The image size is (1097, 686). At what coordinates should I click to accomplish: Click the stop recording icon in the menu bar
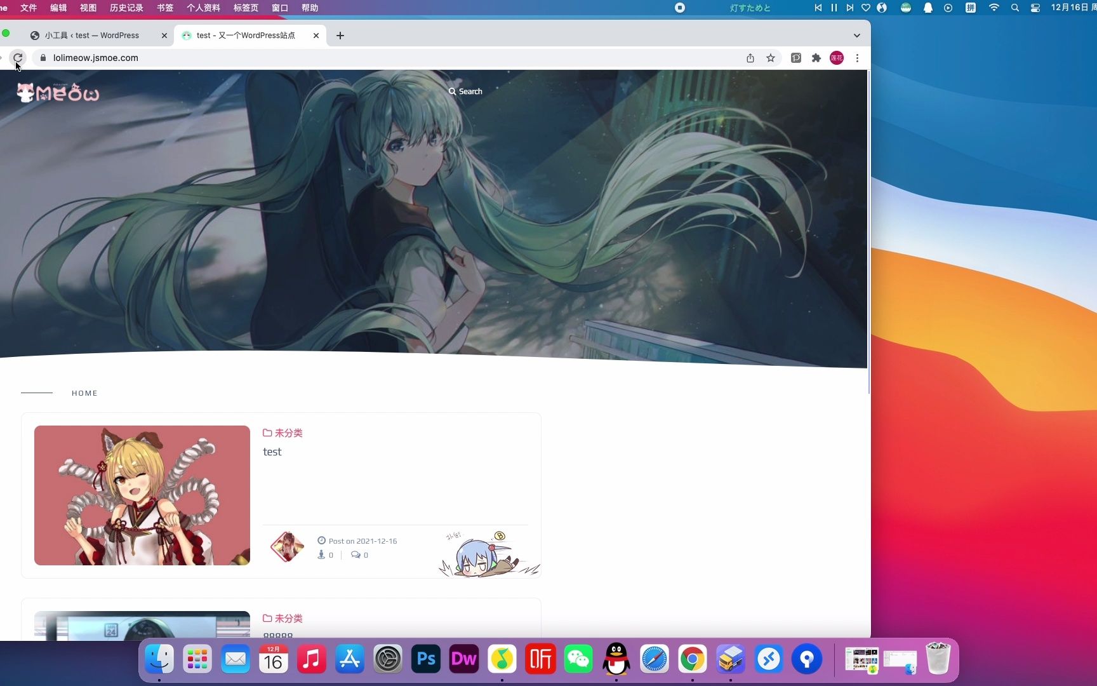click(680, 8)
